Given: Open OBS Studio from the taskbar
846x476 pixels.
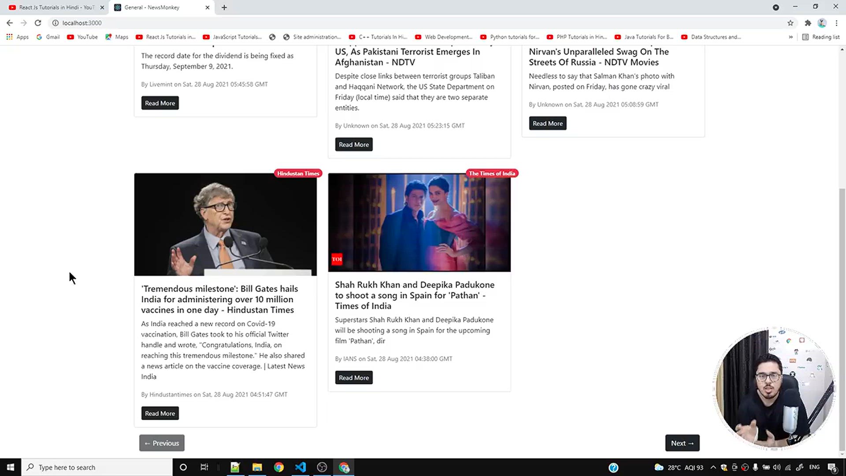Looking at the screenshot, I should pos(322,467).
